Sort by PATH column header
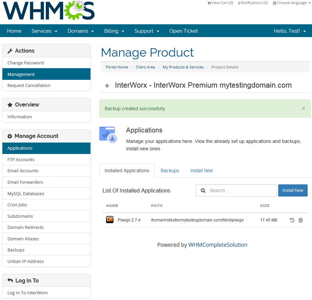 157,206
